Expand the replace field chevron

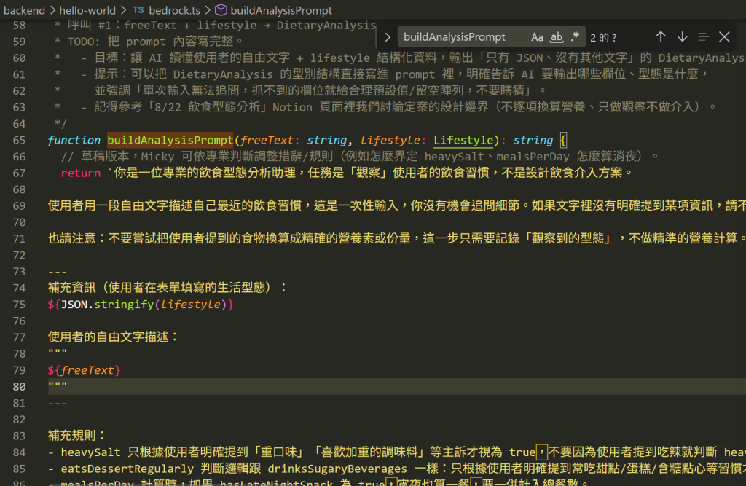tap(388, 37)
